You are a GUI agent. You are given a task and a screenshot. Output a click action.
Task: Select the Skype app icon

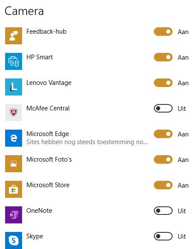pyautogui.click(x=14, y=240)
